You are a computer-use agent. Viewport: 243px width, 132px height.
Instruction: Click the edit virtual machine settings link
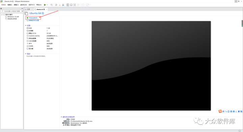(x=33, y=21)
